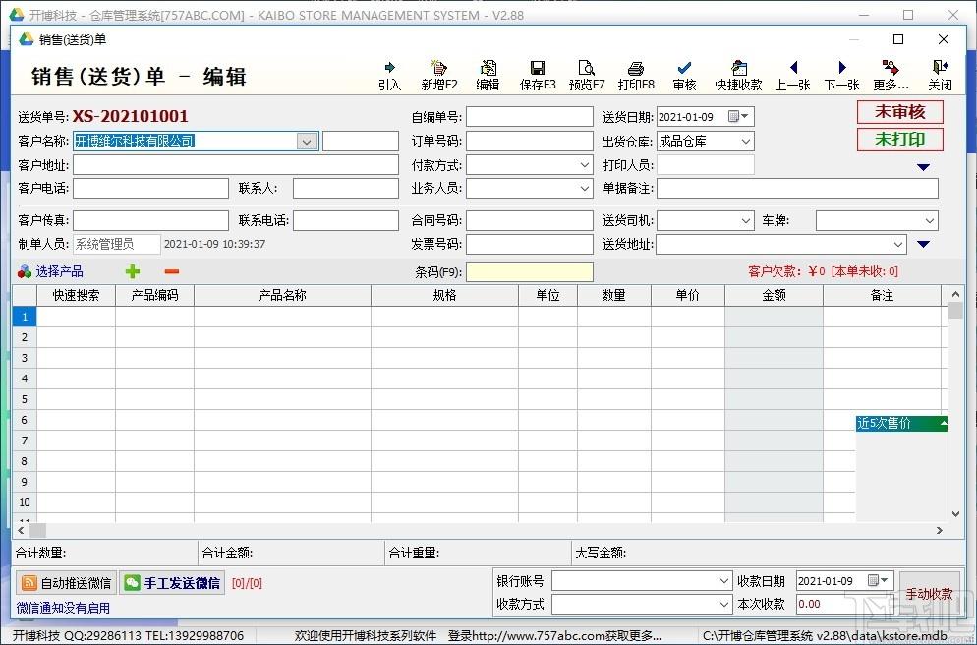Screen dimensions: 977x645
Task: Click the 金额 column header
Action: 775,295
